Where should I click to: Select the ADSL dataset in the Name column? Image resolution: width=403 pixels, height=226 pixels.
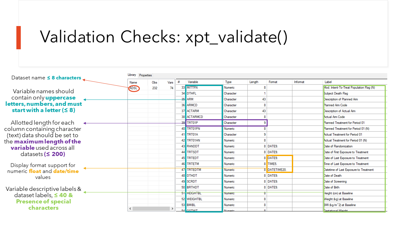pos(133,88)
